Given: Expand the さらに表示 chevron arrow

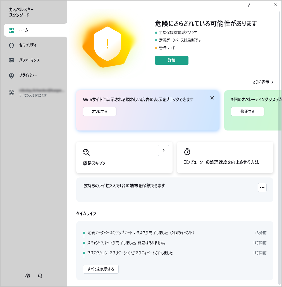Looking at the screenshot, I should click(272, 82).
